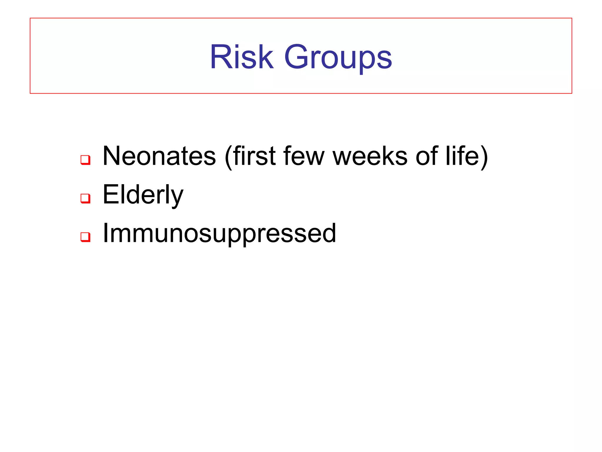This screenshot has width=602, height=452.
Task: Click the word "life" in the first bullet
Action: [x=462, y=156]
